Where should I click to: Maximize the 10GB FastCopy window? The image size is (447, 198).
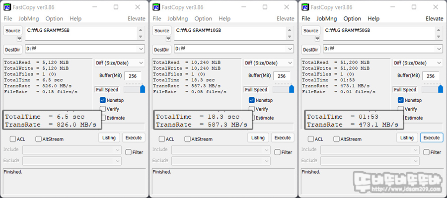click(265, 7)
